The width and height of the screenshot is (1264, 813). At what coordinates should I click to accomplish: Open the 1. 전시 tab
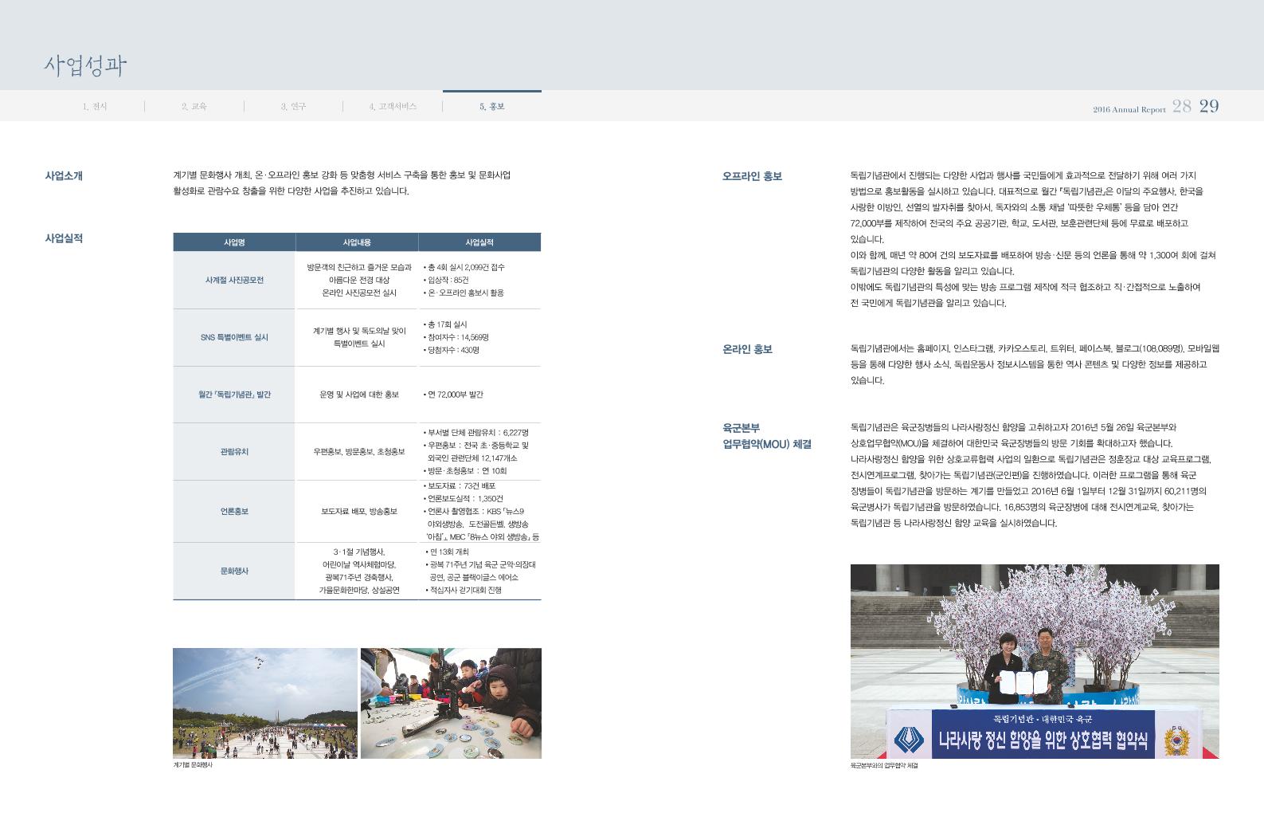[x=94, y=106]
